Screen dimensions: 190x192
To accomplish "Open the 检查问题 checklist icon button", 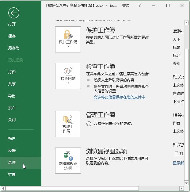I will [x=68, y=76].
